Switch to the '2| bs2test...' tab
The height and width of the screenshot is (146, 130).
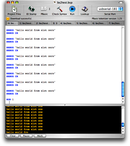[x=43, y=23]
